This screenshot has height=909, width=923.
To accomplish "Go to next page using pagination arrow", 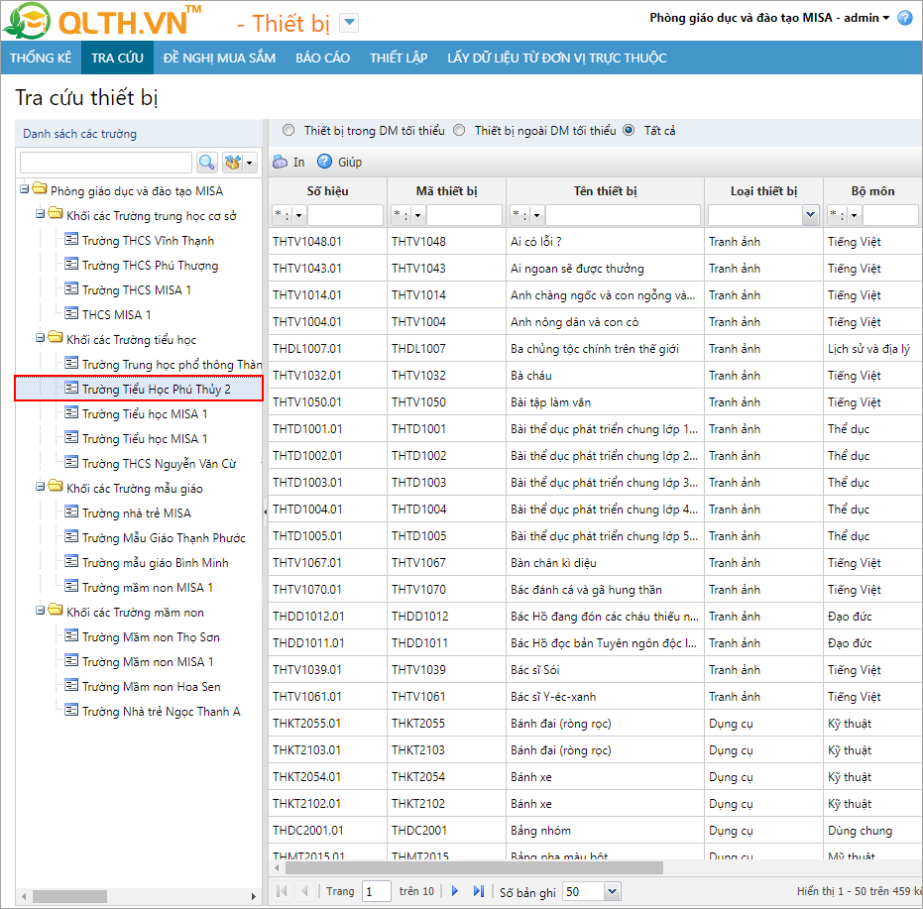I will [455, 891].
